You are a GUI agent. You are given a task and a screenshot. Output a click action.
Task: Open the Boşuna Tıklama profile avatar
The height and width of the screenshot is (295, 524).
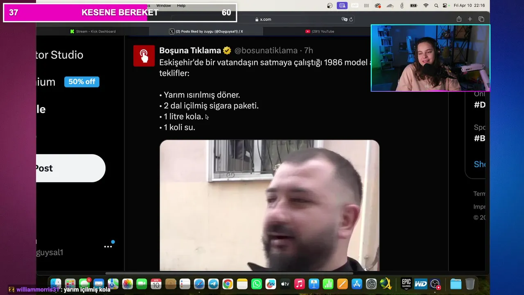pyautogui.click(x=144, y=56)
